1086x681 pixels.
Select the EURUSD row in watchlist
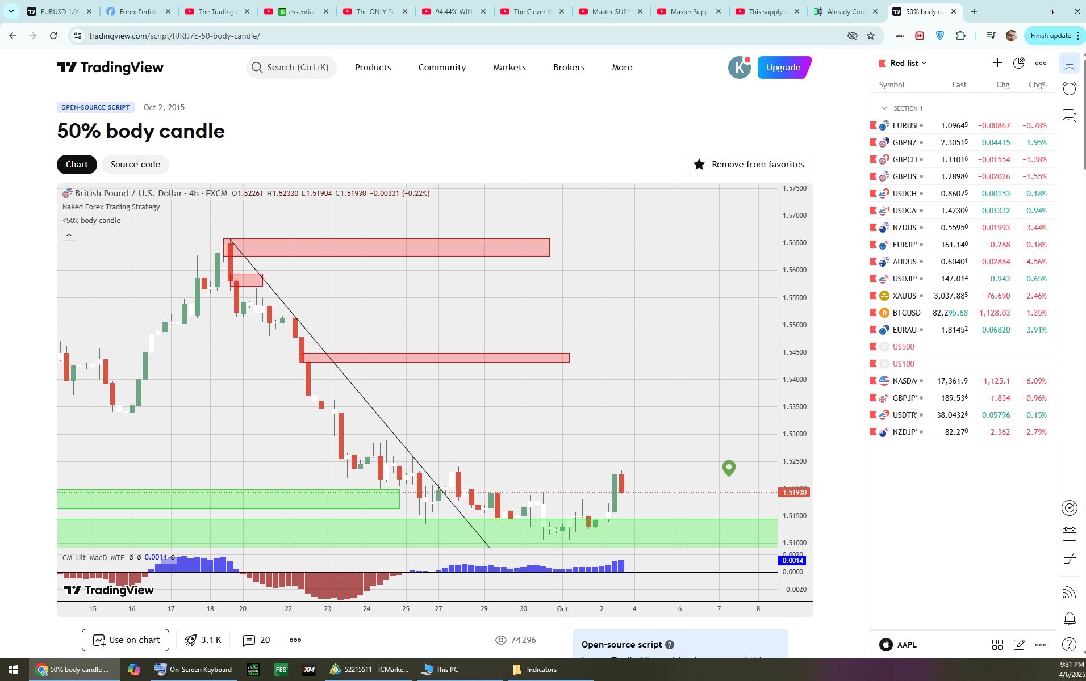point(963,125)
